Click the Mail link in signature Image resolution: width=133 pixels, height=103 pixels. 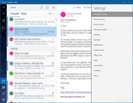(70, 97)
